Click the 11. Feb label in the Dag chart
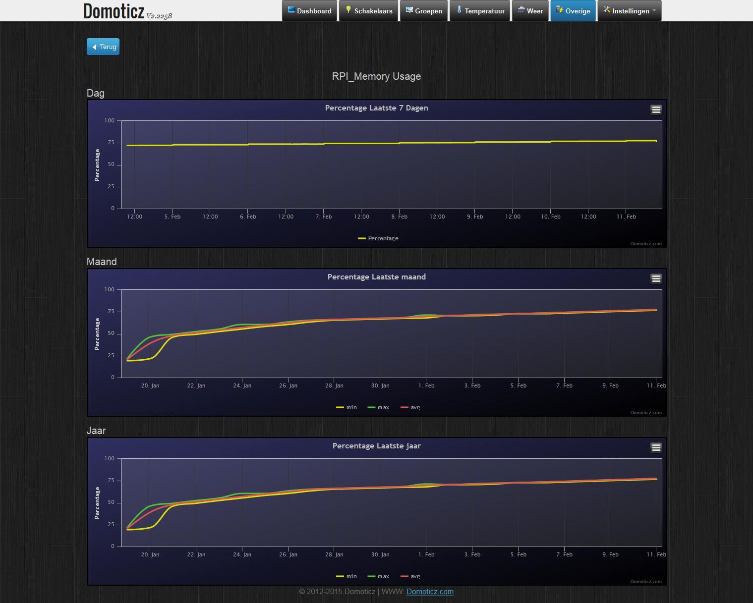Screen dimensions: 753x603 point(626,217)
